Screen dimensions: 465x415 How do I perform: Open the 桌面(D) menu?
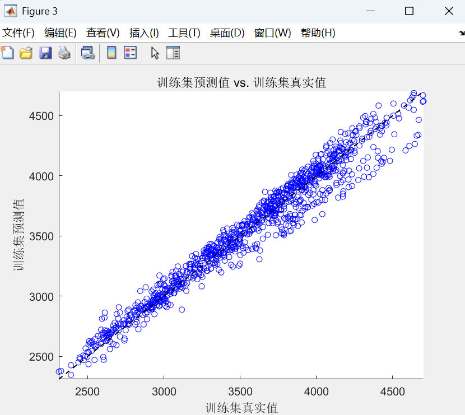[x=227, y=32]
